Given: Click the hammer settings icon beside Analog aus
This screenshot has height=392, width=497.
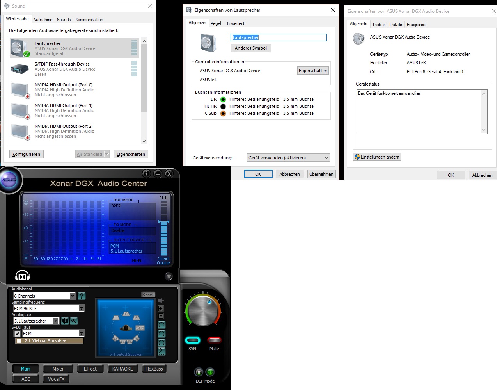Looking at the screenshot, I should [x=74, y=321].
